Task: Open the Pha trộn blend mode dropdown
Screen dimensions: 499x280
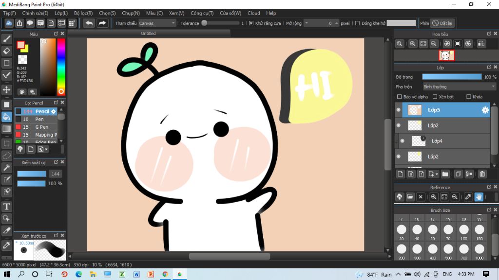Action: 459,87
